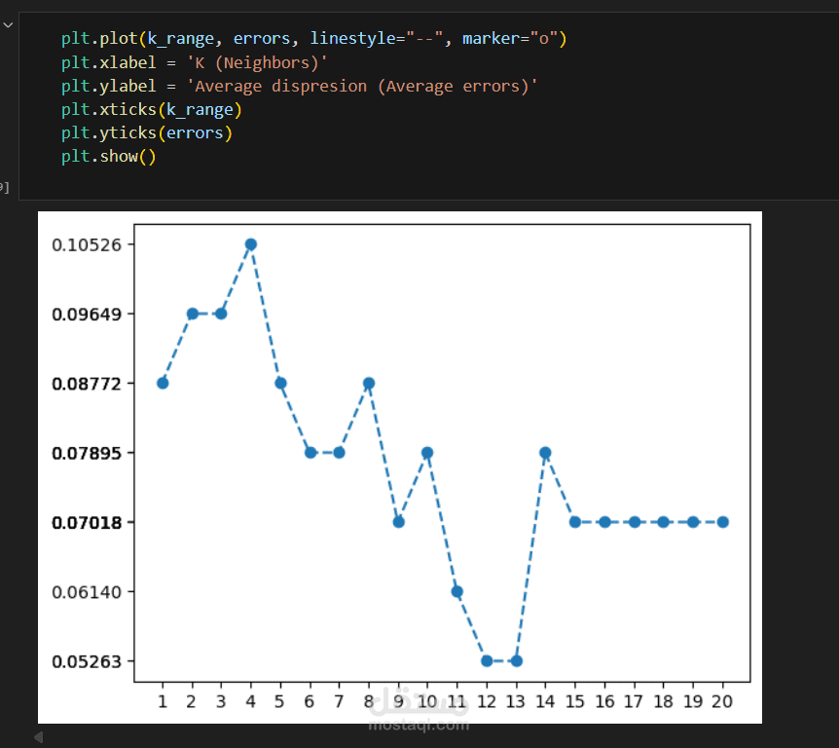The image size is (839, 748).
Task: Click the data point at K=13
Action: pyautogui.click(x=517, y=660)
